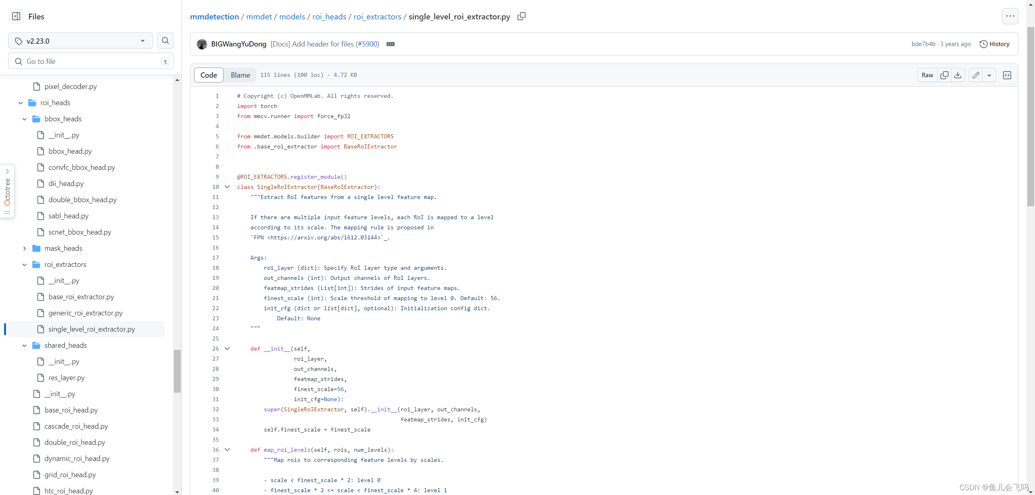Copy path of single_level_roi_extractor.py

[x=521, y=17]
